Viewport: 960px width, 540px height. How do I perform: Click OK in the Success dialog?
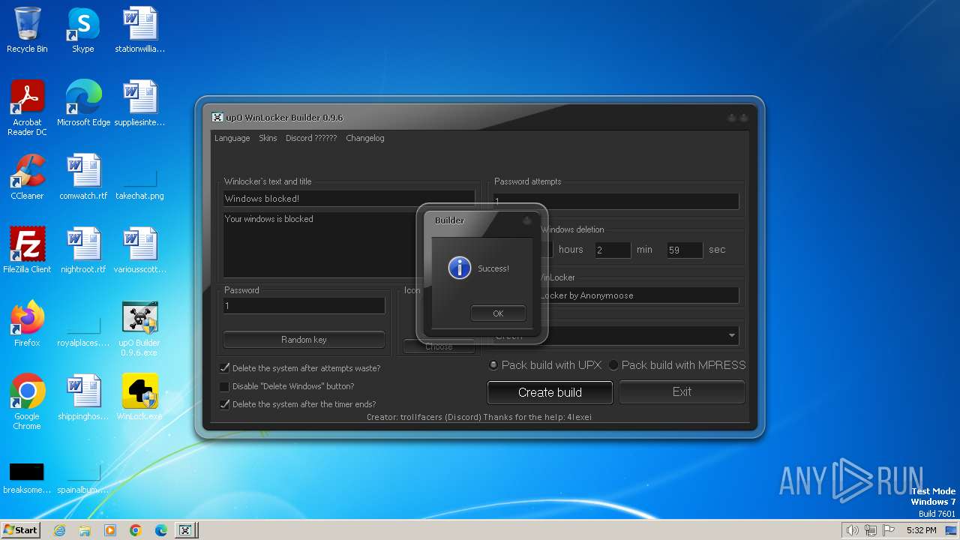[498, 313]
